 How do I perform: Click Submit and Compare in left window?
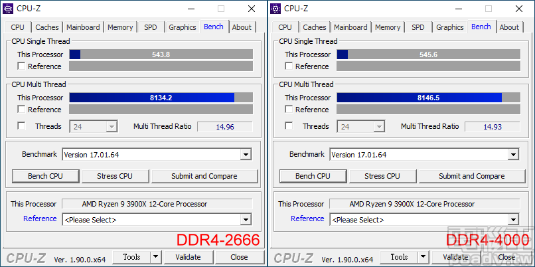click(x=204, y=176)
